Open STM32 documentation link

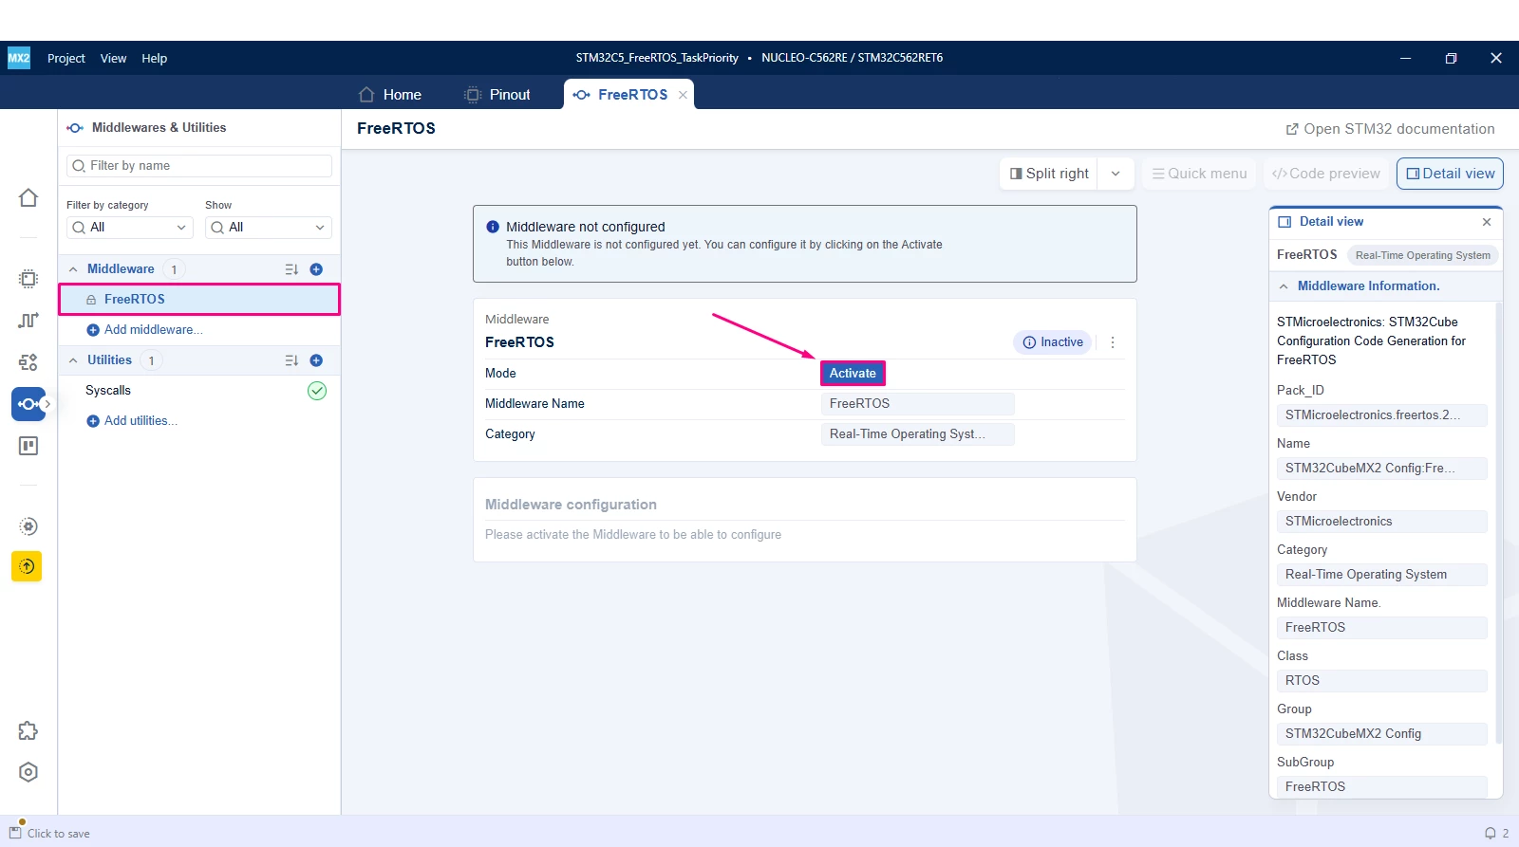click(1390, 129)
